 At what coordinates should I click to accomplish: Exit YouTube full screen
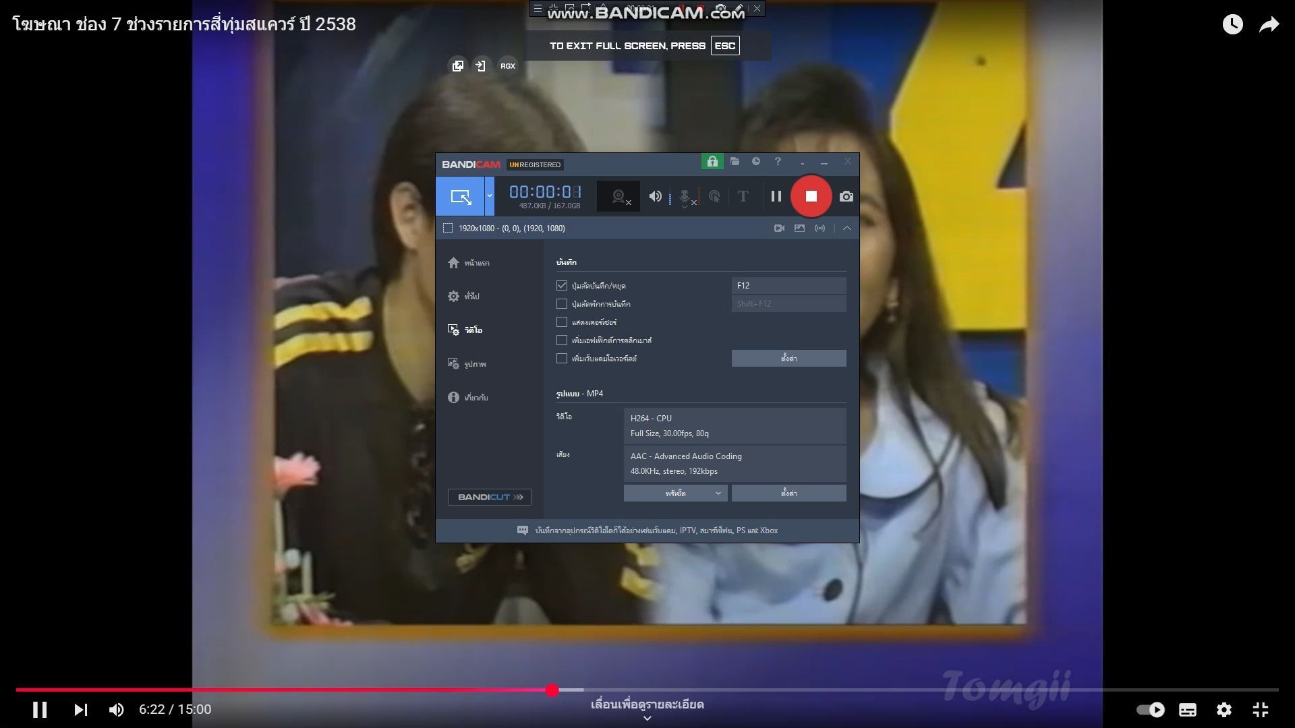click(x=1261, y=709)
